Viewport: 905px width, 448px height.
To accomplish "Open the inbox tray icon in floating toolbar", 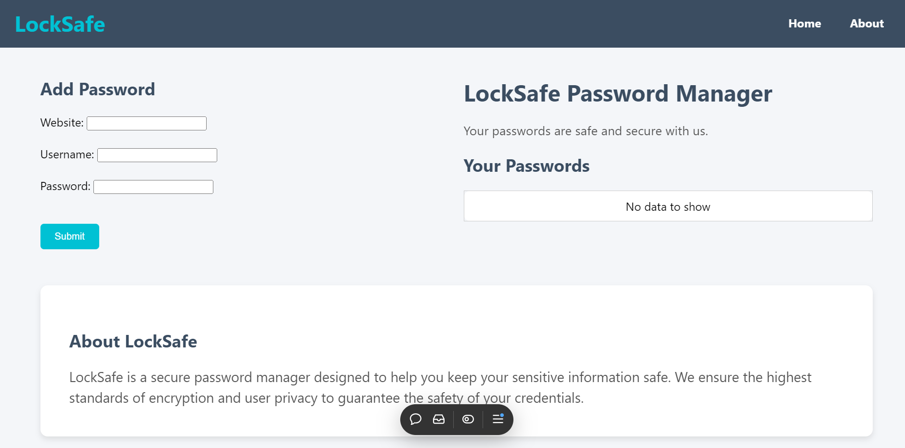I will coord(439,419).
